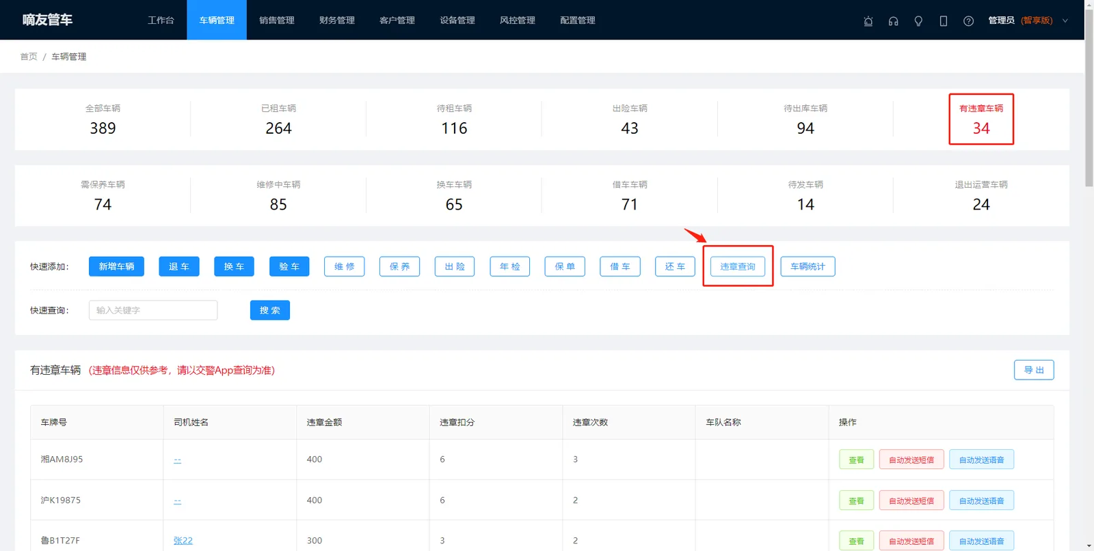
Task: Click the 搜索 button
Action: coord(270,310)
